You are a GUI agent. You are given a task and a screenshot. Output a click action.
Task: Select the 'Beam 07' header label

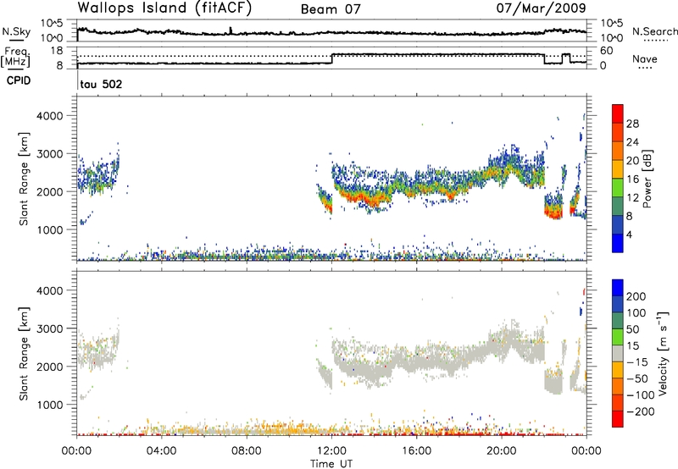click(331, 9)
